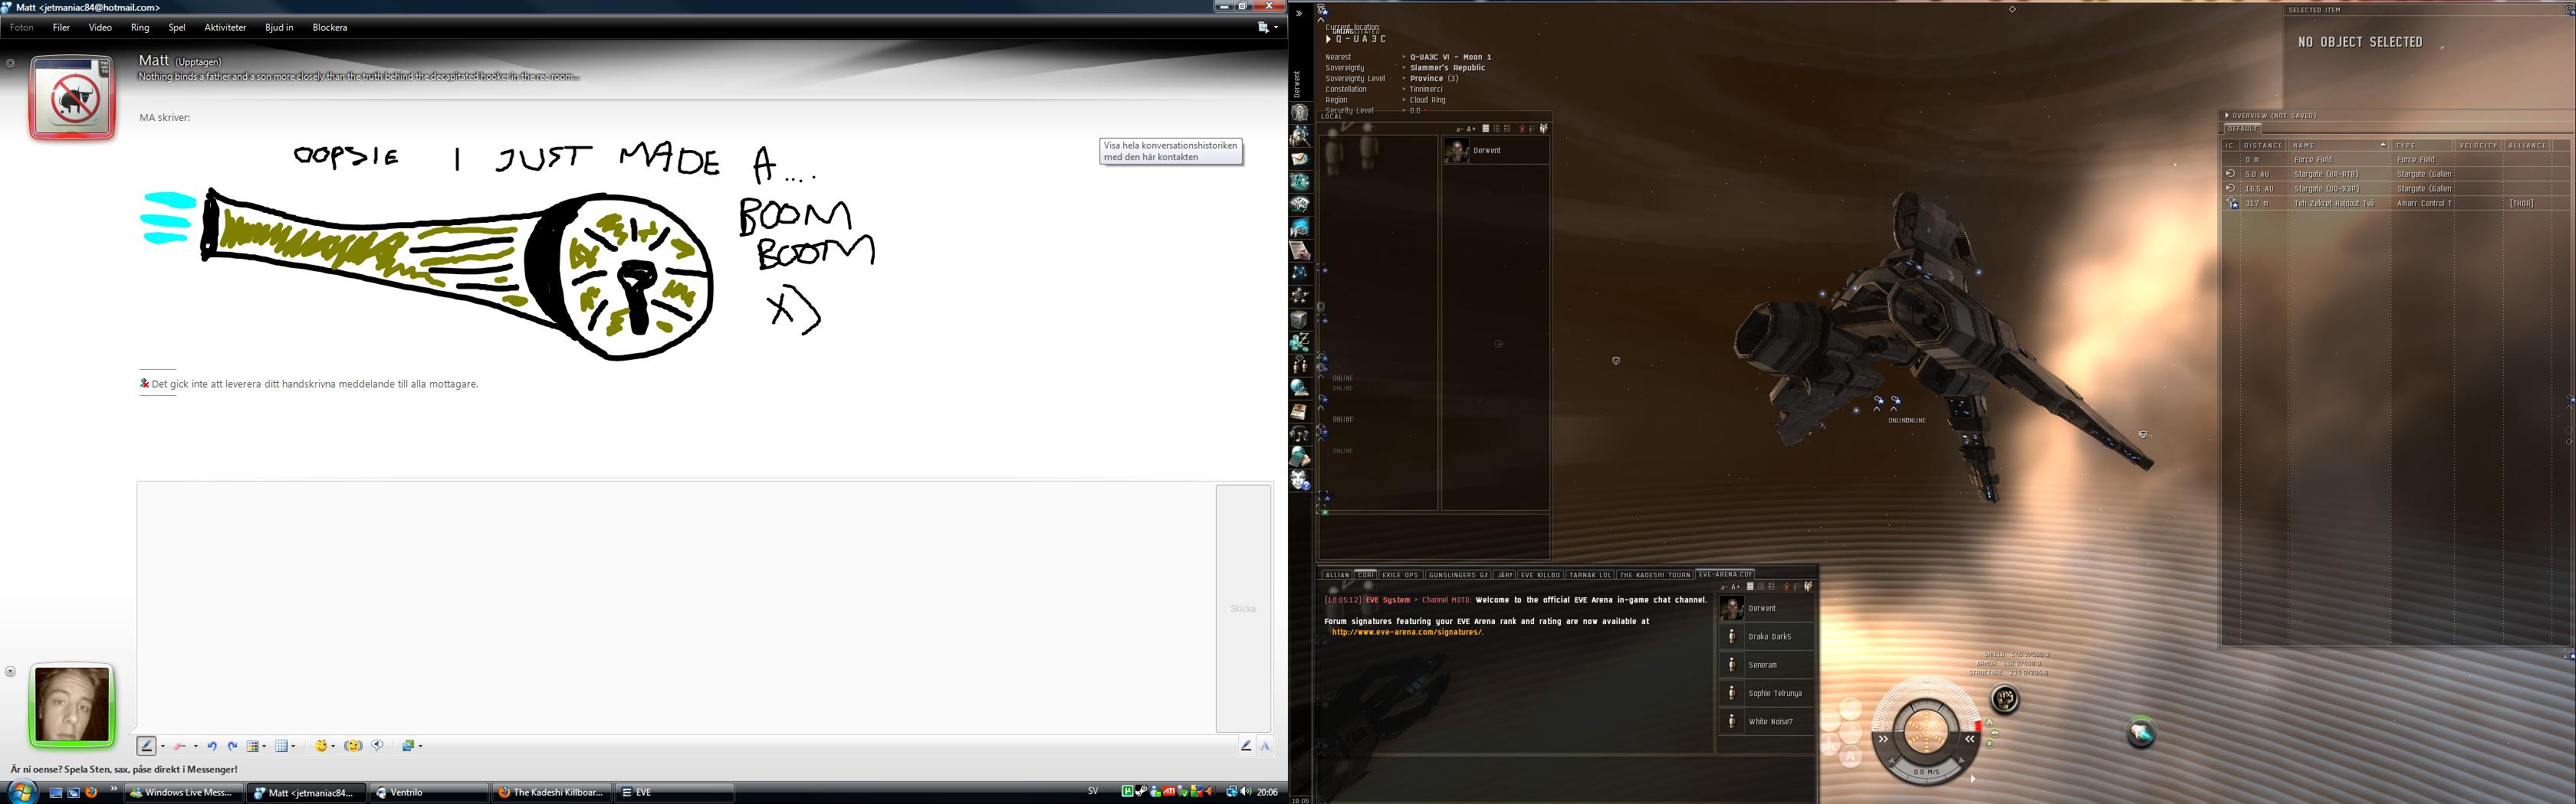This screenshot has height=804, width=2576.
Task: Undo the last handwriting stroke
Action: pos(212,746)
